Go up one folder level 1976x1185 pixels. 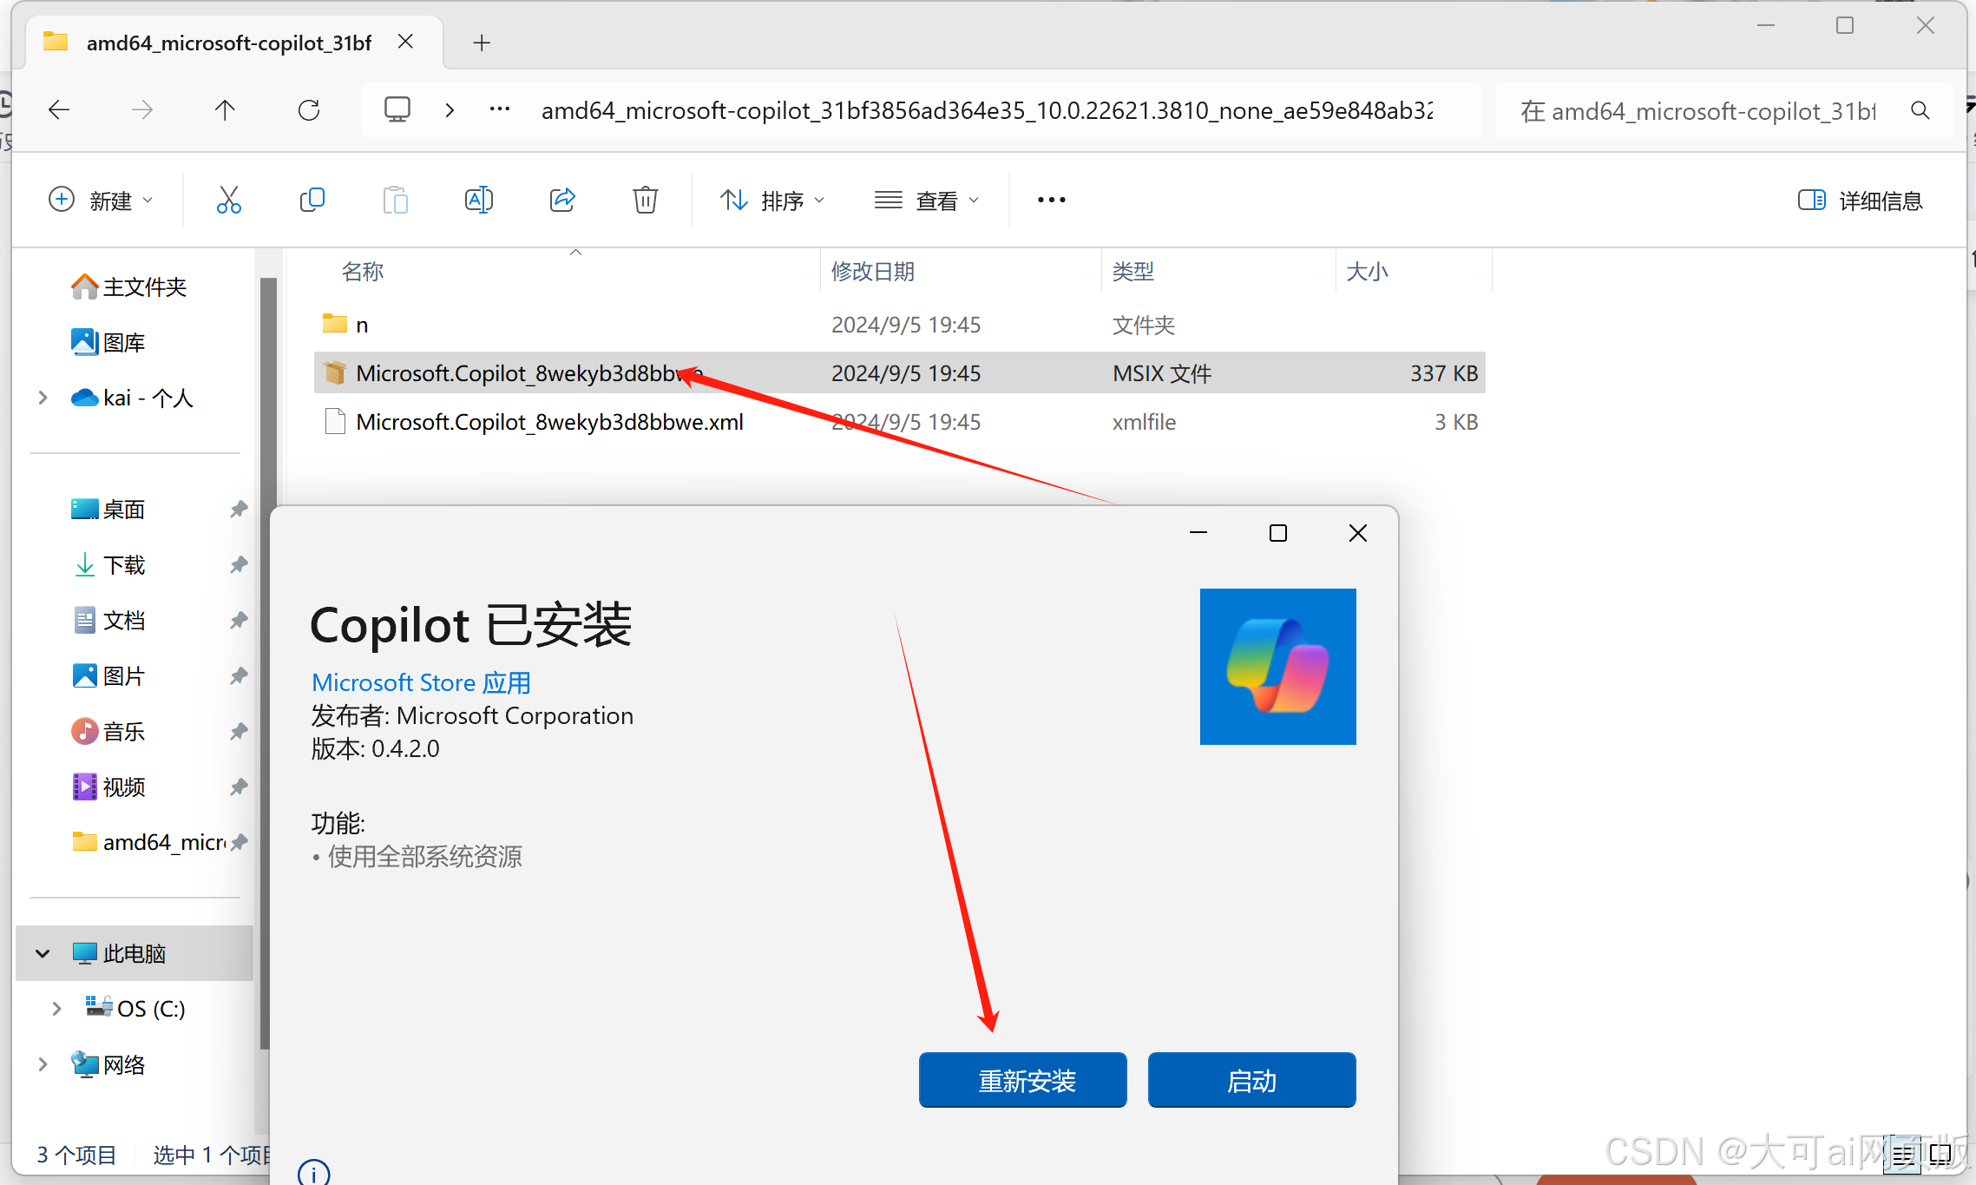pos(225,110)
